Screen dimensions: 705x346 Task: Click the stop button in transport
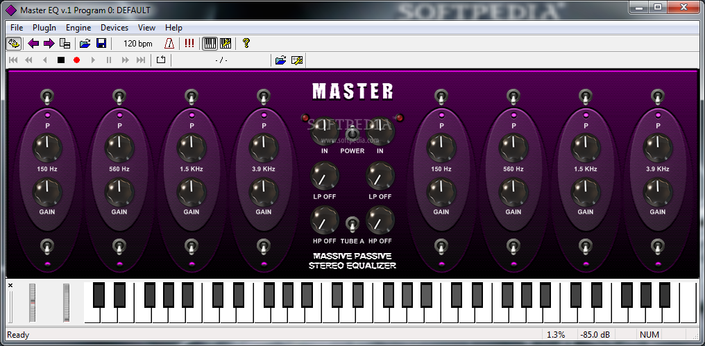[61, 60]
